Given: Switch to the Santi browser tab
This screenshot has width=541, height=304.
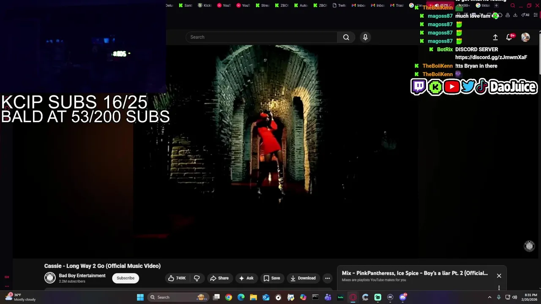Looking at the screenshot, I should [186, 5].
